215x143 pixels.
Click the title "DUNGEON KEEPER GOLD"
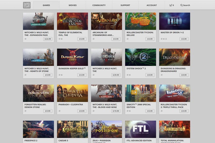point(72,68)
